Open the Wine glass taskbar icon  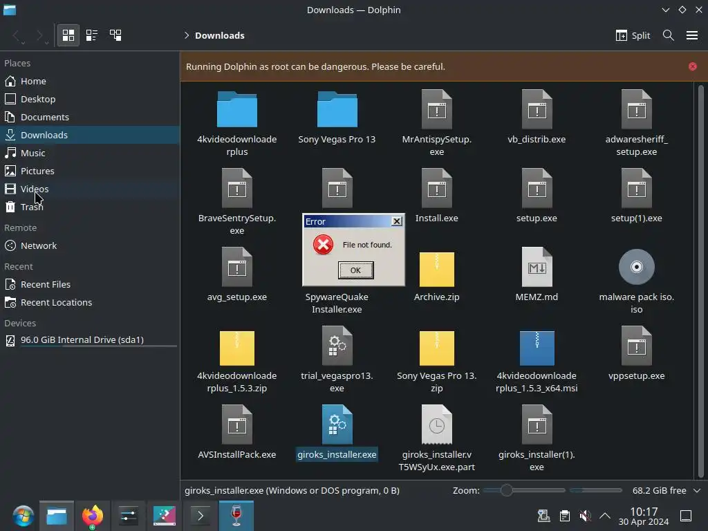[x=236, y=516]
